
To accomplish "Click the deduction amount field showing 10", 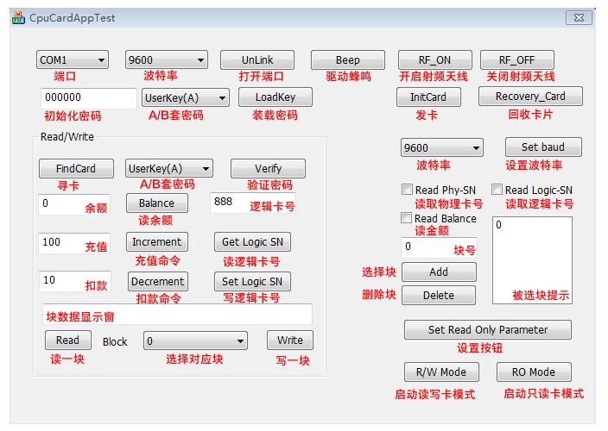I will click(75, 281).
